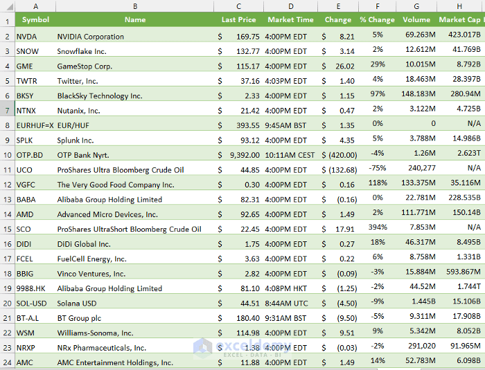Click the 4:03PM EDT time cell
Image resolution: width=485 pixels, height=370 pixels.
[x=290, y=79]
